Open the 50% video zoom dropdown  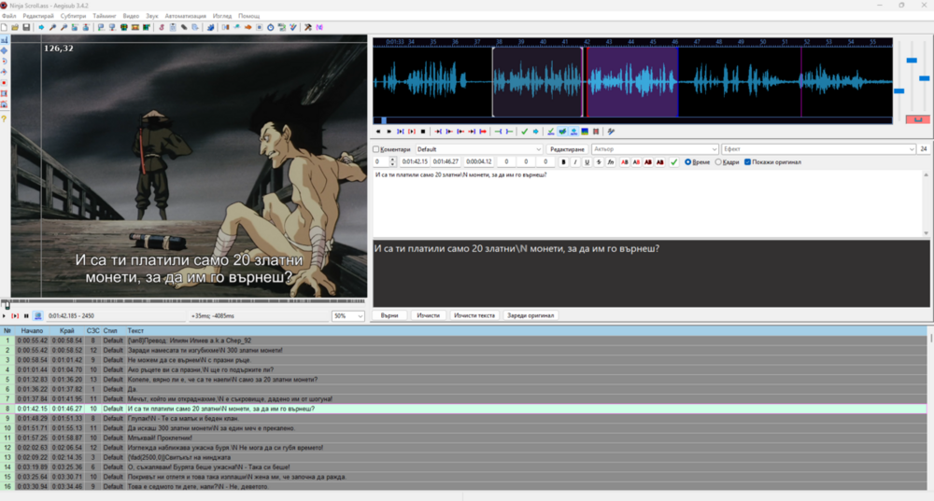click(348, 316)
